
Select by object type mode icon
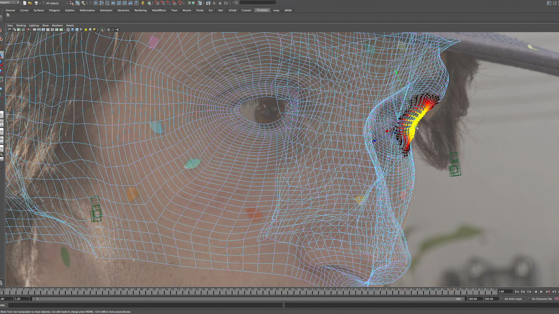[77, 3]
